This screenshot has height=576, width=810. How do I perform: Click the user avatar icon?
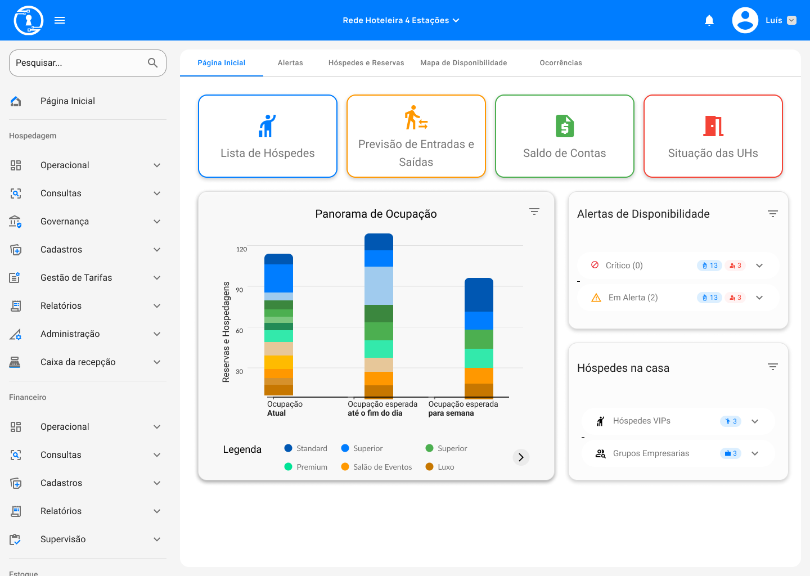(x=745, y=20)
